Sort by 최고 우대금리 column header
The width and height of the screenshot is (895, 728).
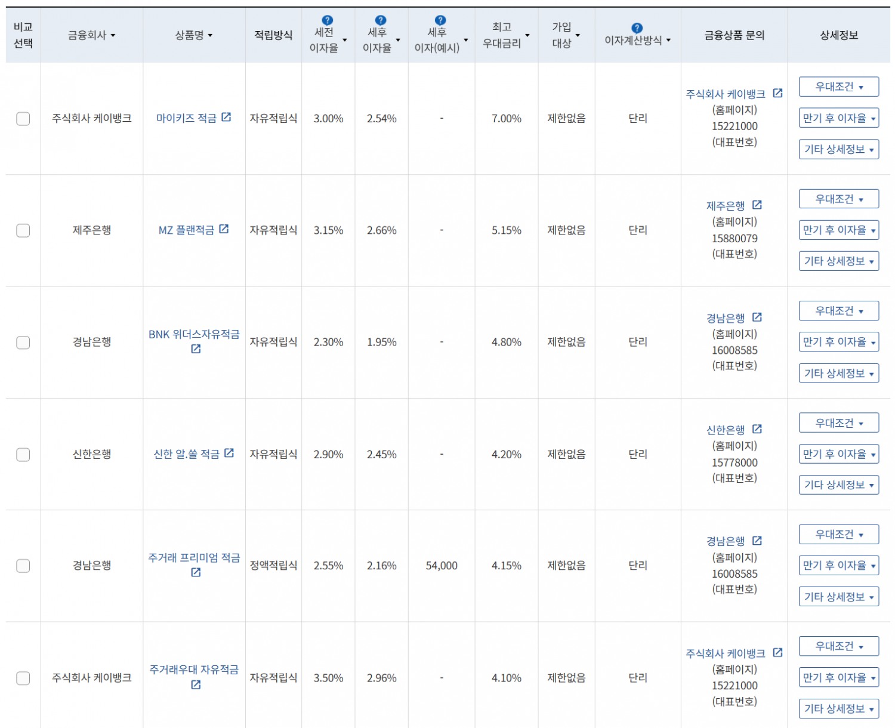click(x=506, y=35)
